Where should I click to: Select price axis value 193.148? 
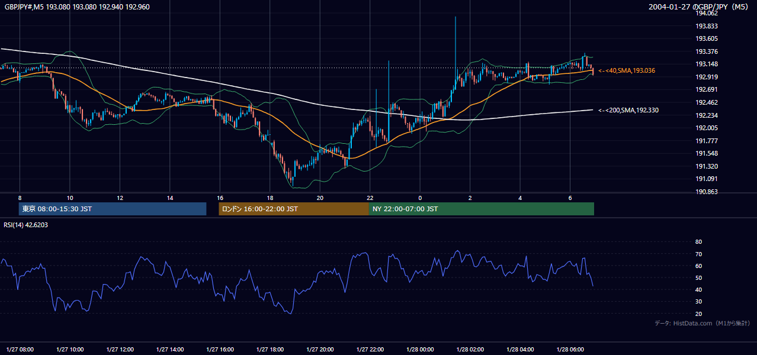pos(706,64)
